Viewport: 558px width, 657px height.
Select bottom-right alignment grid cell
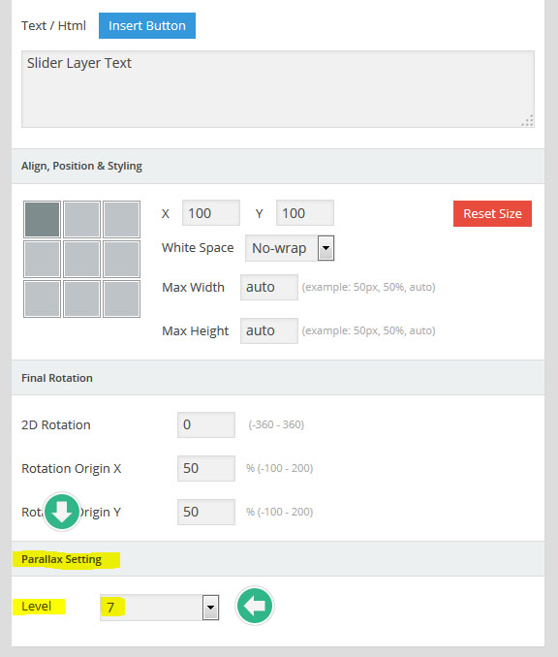121,298
